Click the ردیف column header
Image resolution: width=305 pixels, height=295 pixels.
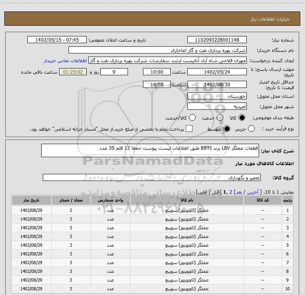pyautogui.click(x=288, y=200)
